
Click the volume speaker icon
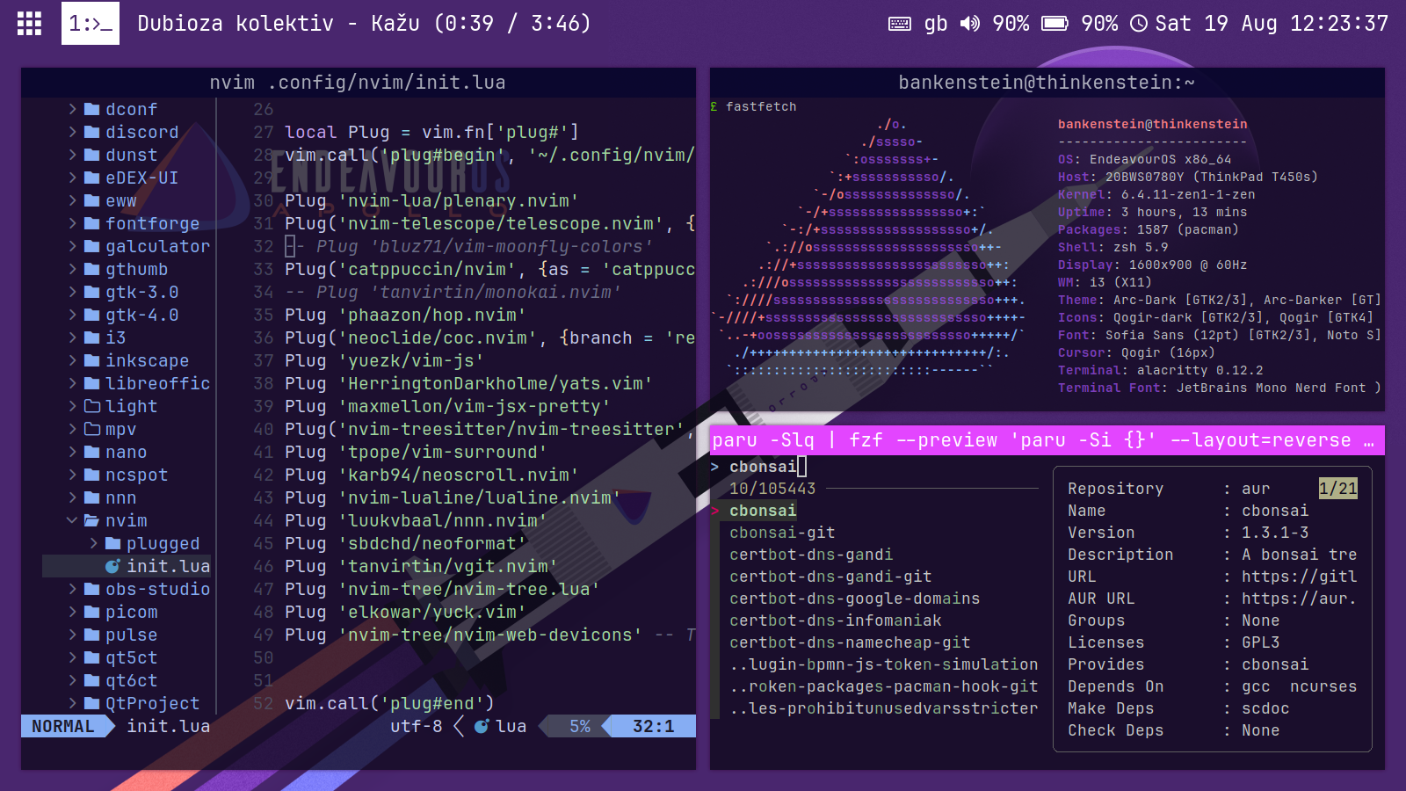[x=970, y=24]
